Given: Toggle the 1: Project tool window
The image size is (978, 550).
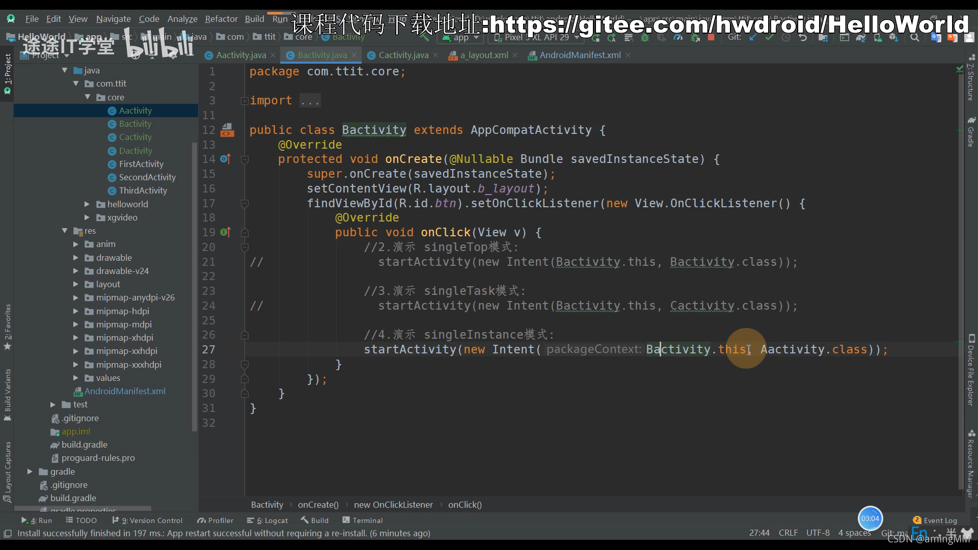Looking at the screenshot, I should [7, 74].
